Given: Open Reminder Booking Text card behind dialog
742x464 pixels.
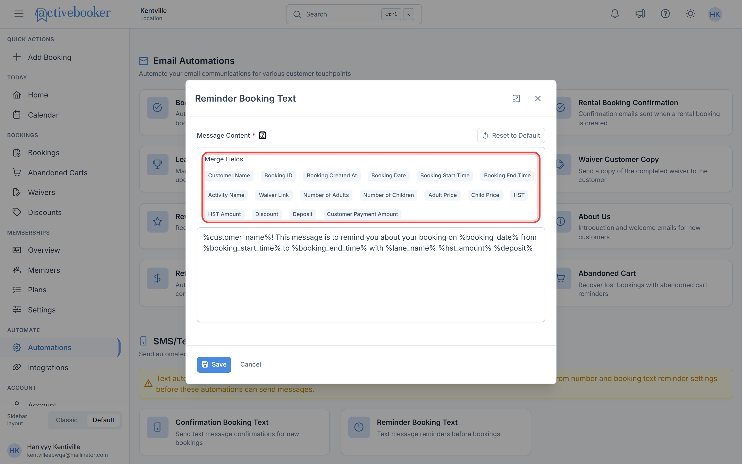Looking at the screenshot, I should [x=436, y=432].
